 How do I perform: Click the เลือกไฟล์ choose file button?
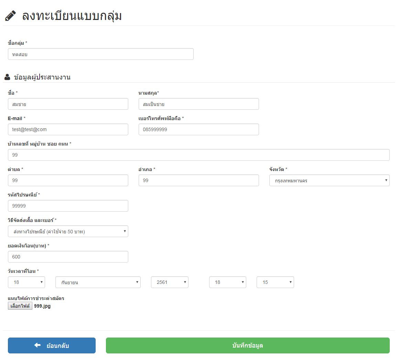click(20, 306)
